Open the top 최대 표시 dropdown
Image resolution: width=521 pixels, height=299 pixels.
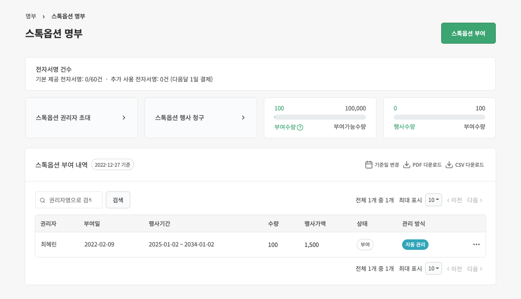[x=433, y=200]
